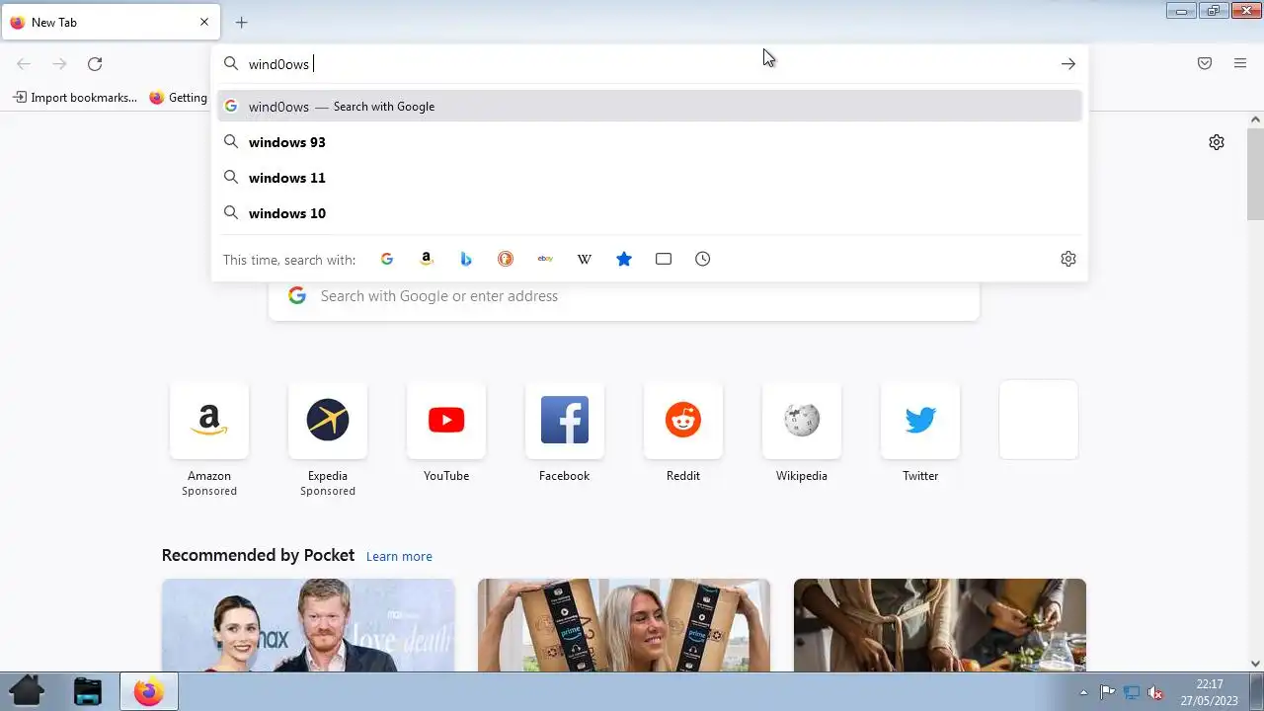
Task: Open the Save to Pocket button
Action: (1205, 63)
